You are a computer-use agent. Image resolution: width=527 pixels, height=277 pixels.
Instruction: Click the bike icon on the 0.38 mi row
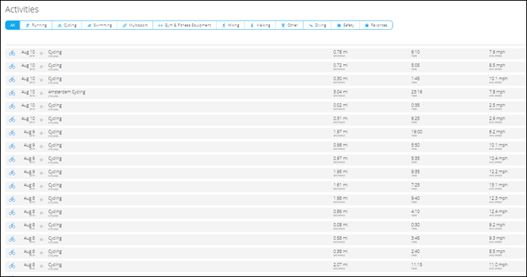[12, 252]
